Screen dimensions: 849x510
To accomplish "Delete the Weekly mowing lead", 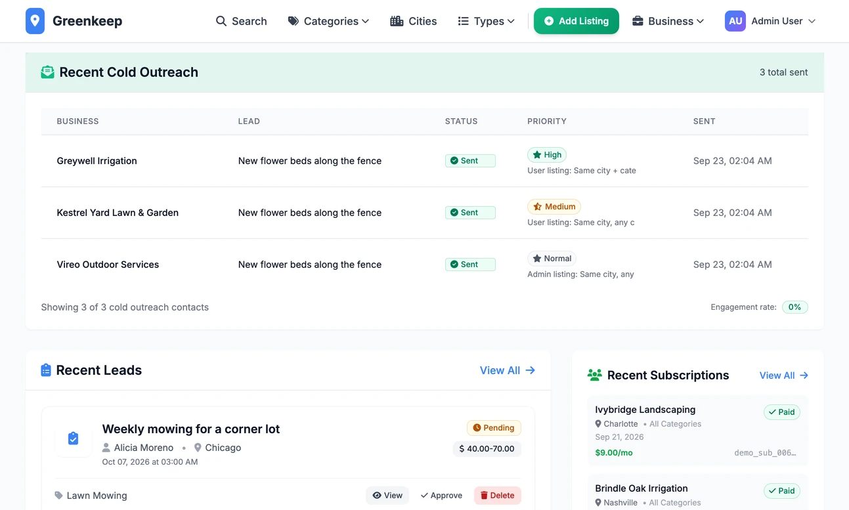I will tap(498, 496).
